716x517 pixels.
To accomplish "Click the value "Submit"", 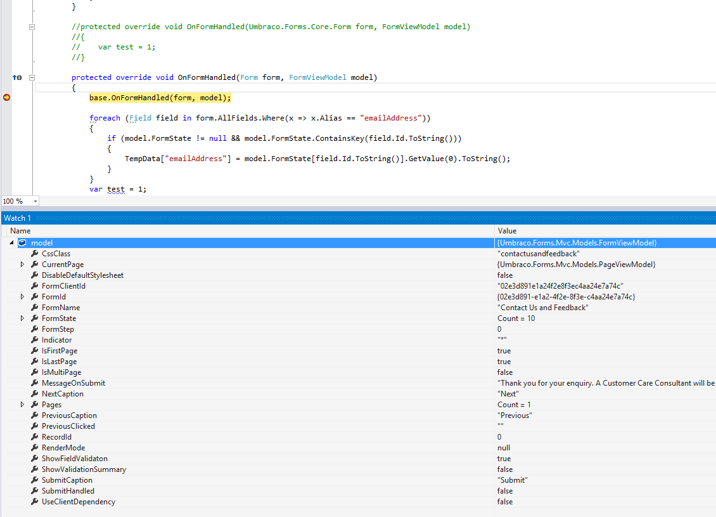I will click(513, 480).
